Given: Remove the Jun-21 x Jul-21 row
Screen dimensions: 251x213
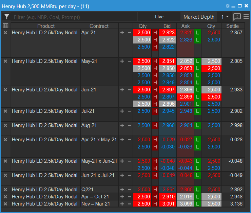Looking at the screenshot, I should point(5,175).
